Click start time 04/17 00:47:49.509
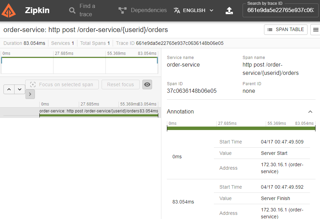The image size is (320, 219). (x=282, y=142)
